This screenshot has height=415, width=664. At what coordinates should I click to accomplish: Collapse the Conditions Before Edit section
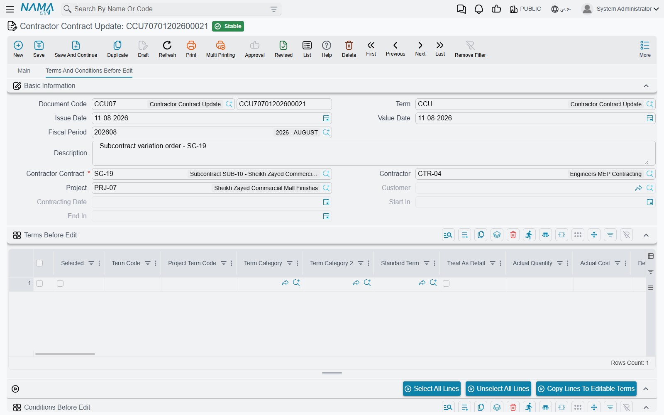pos(646,408)
